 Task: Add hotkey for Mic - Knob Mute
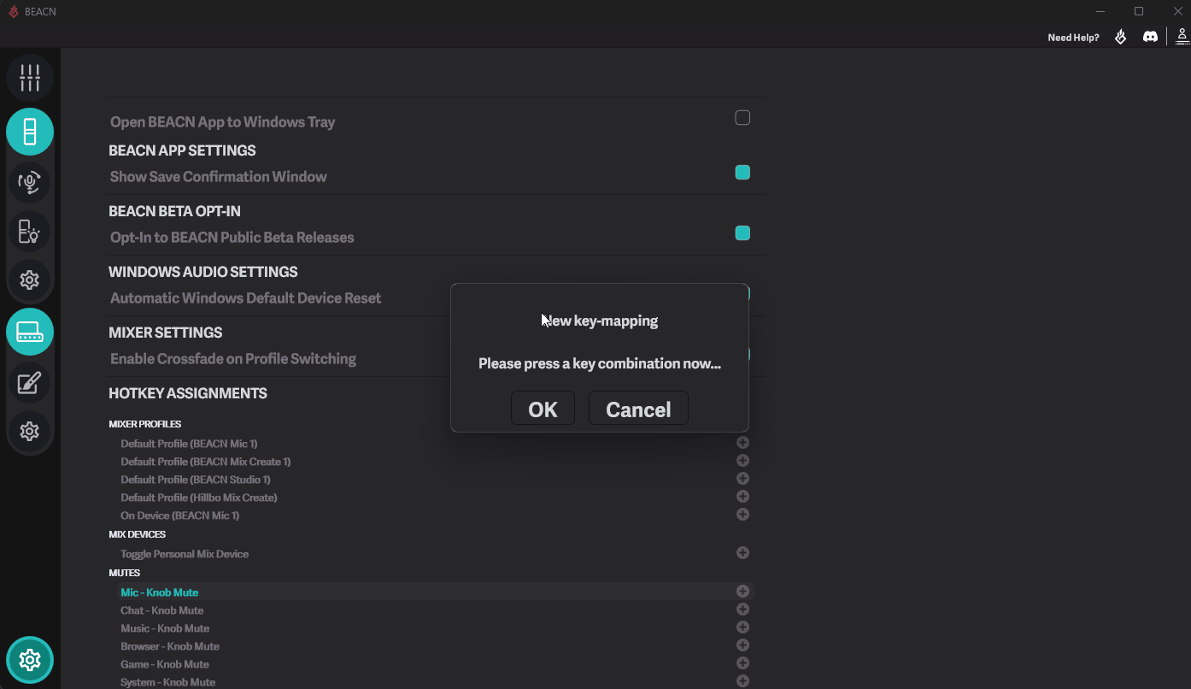point(743,592)
